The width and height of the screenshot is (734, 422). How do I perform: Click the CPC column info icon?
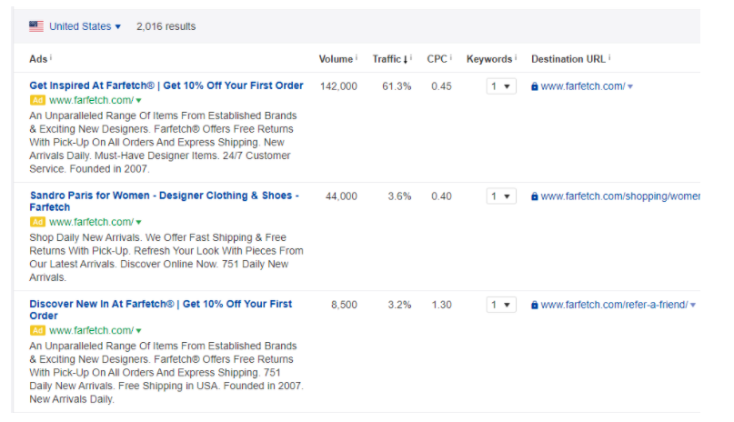click(x=451, y=57)
